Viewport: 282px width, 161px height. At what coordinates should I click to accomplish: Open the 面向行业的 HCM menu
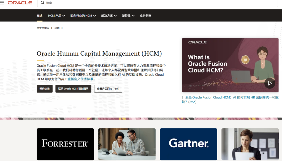click(83, 16)
